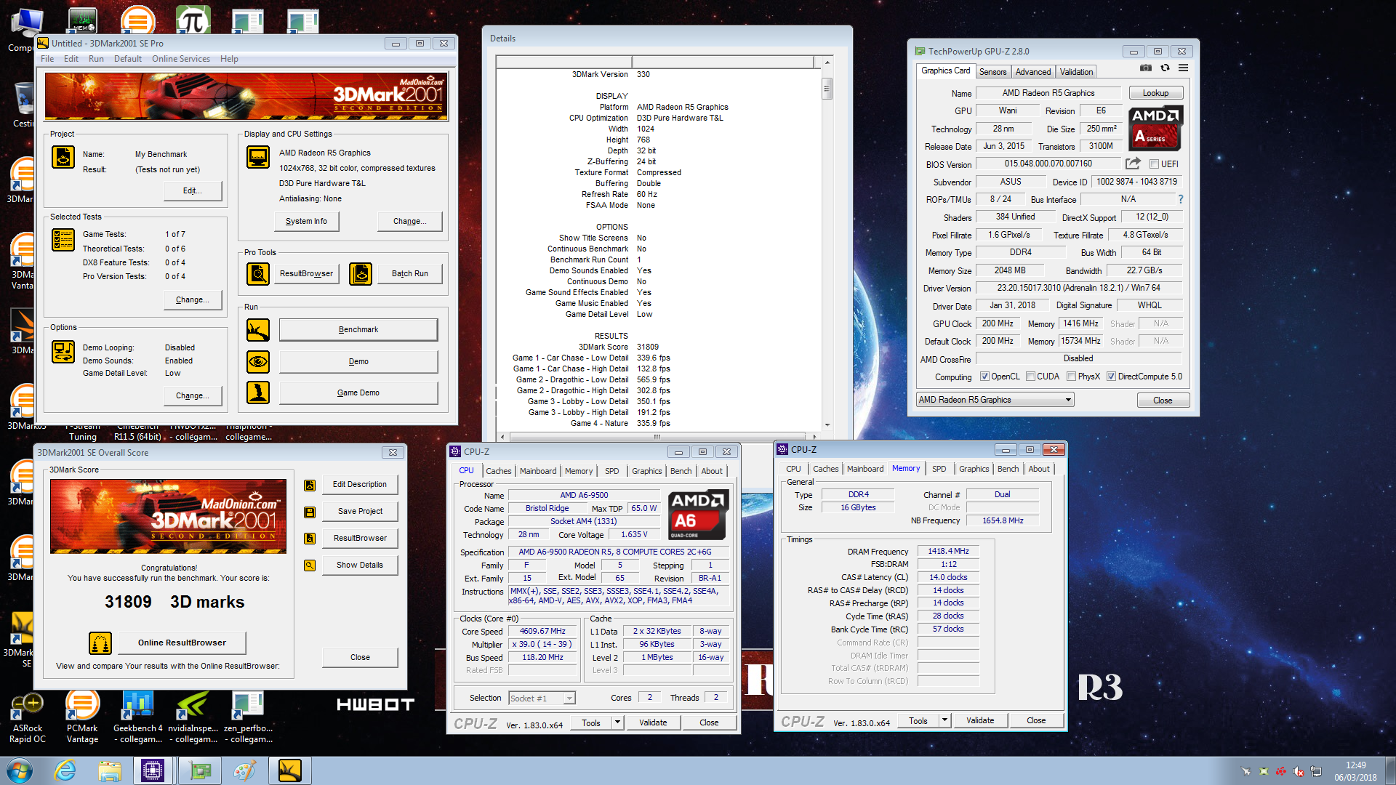The height and width of the screenshot is (785, 1396).
Task: Open the File menu in 3DMark2001
Action: coord(47,59)
